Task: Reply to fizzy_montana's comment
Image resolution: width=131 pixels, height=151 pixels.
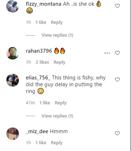Action: click(57, 22)
